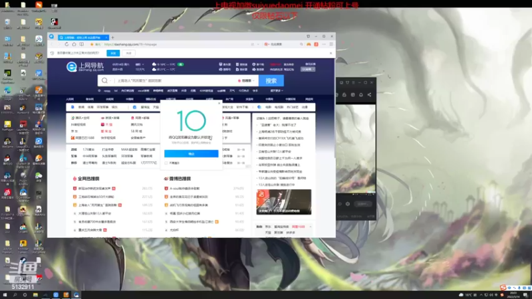Open the game controller icon in browser toolbar

(x=309, y=45)
